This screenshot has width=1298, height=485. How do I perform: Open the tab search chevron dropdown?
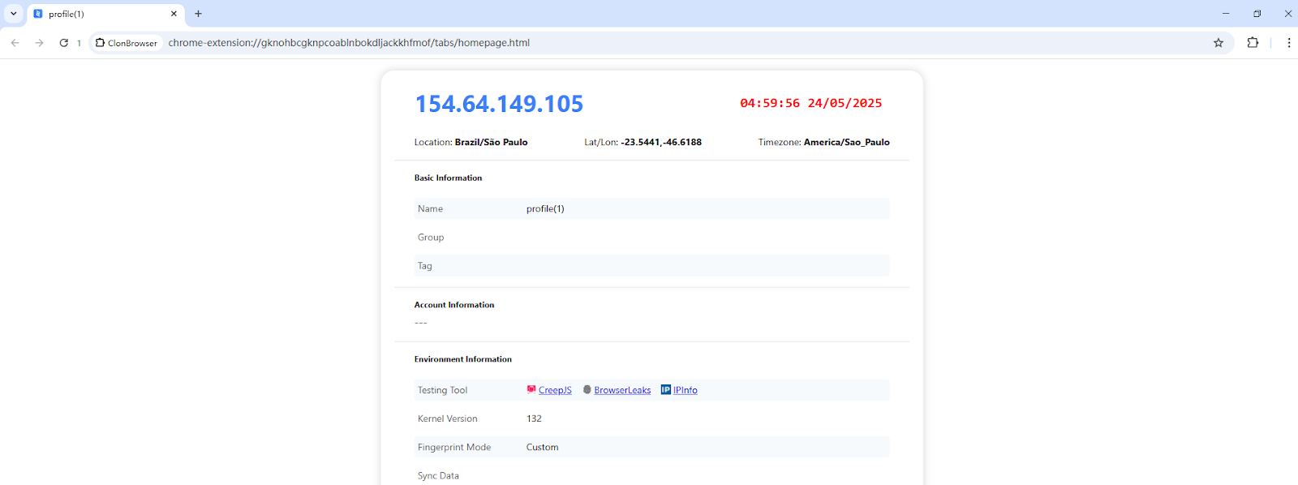(14, 14)
